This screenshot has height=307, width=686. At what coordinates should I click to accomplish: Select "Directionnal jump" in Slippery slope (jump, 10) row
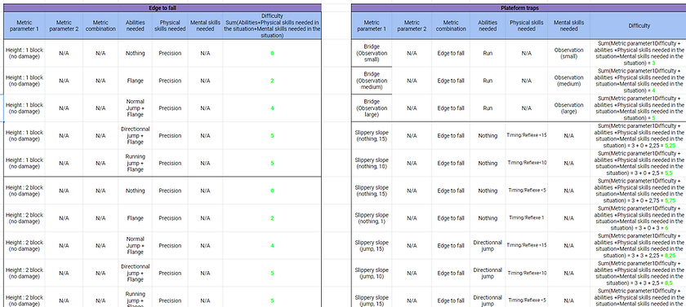tap(488, 273)
